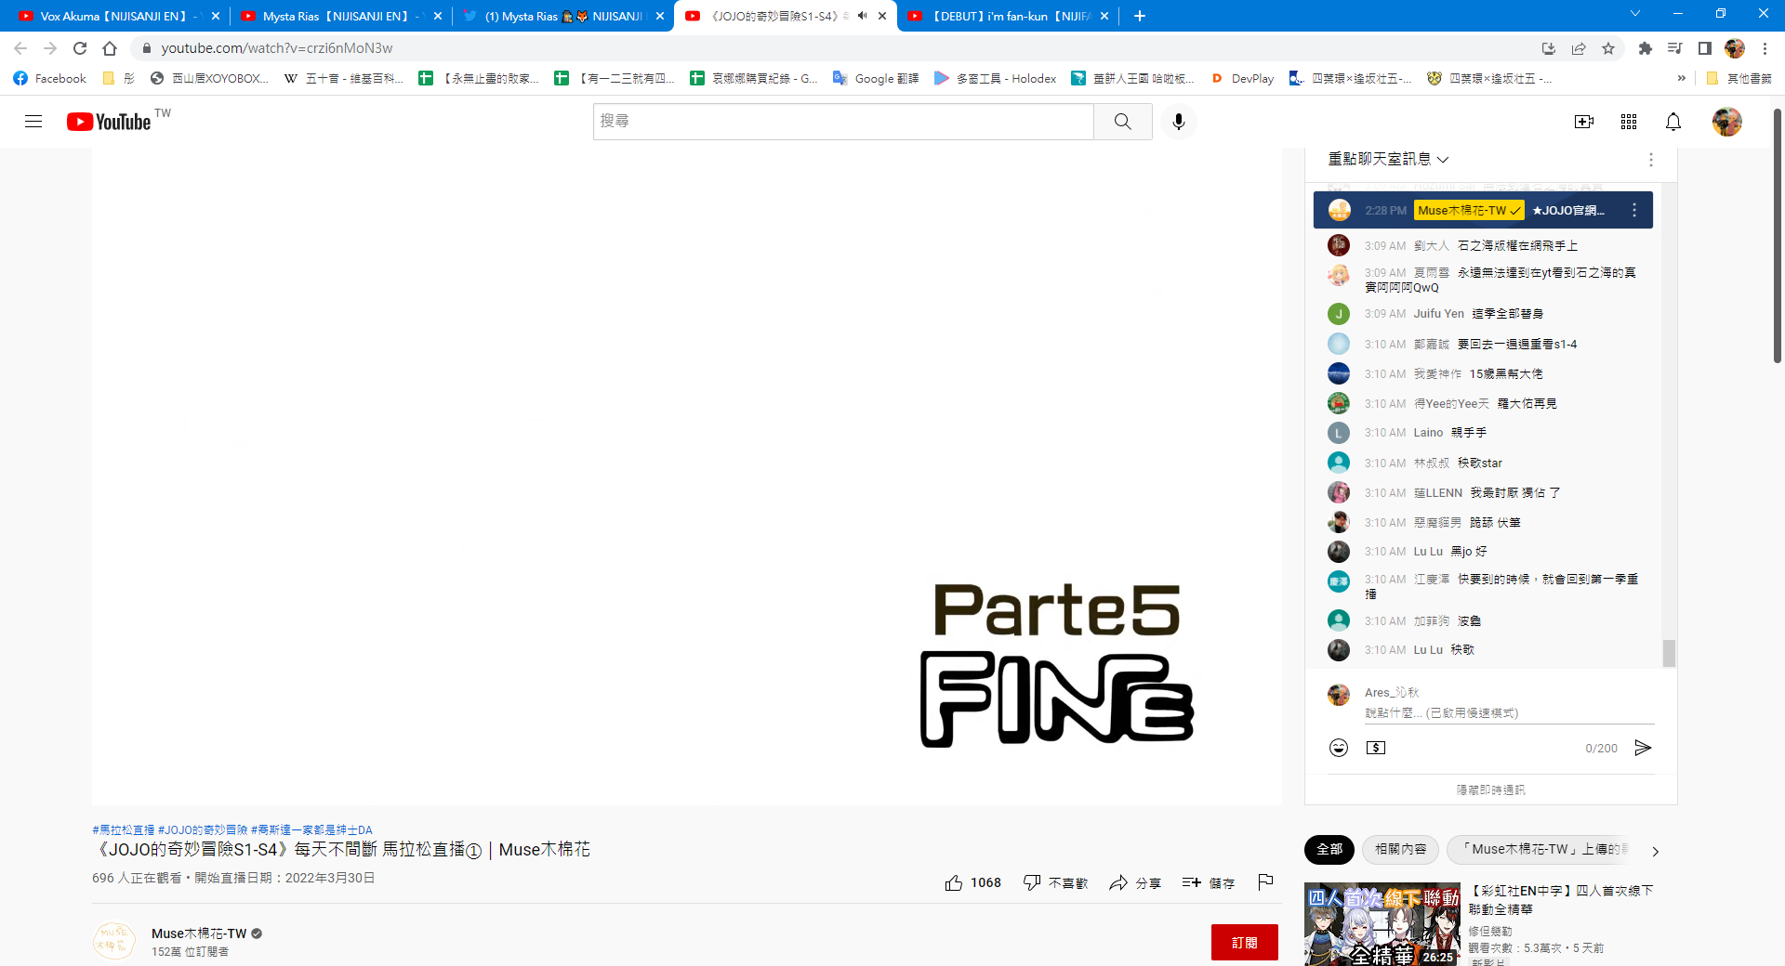Open the Chrome extensions puzzle icon
Viewport: 1785px width, 966px height.
coord(1645,48)
